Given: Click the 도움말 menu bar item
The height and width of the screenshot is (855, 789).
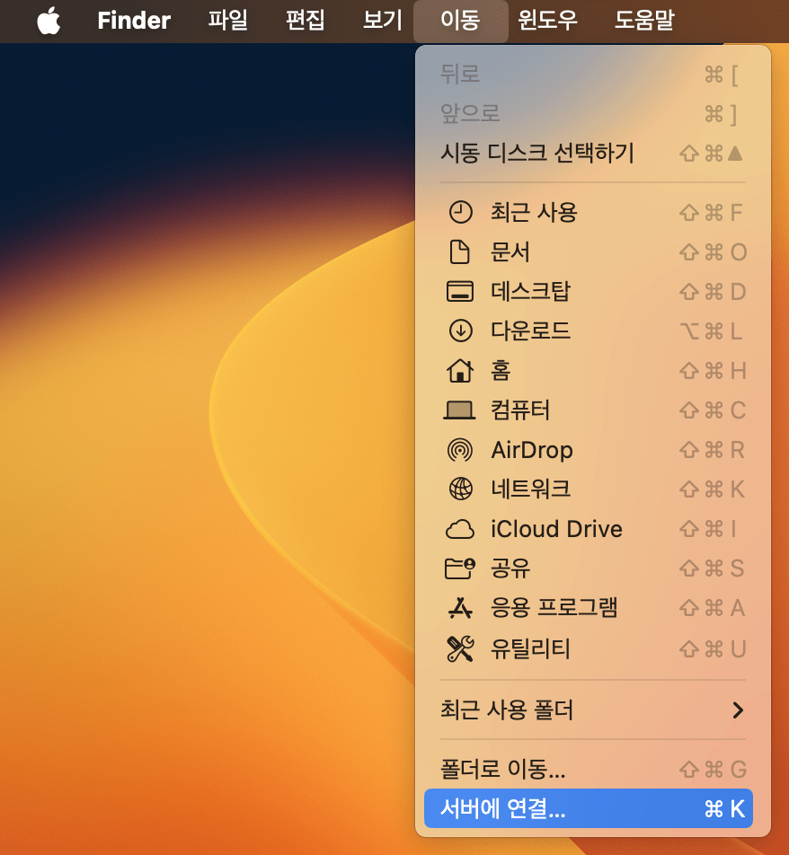Looking at the screenshot, I should click(x=643, y=21).
